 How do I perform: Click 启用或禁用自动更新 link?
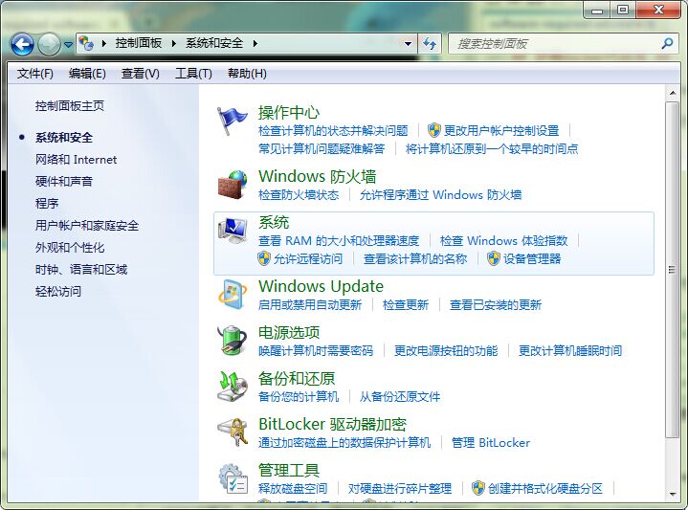310,304
